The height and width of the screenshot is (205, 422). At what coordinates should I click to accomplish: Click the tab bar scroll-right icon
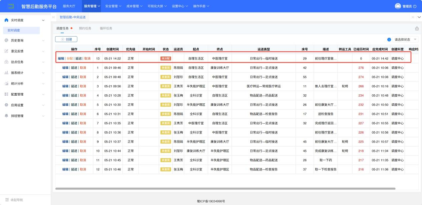point(413,17)
